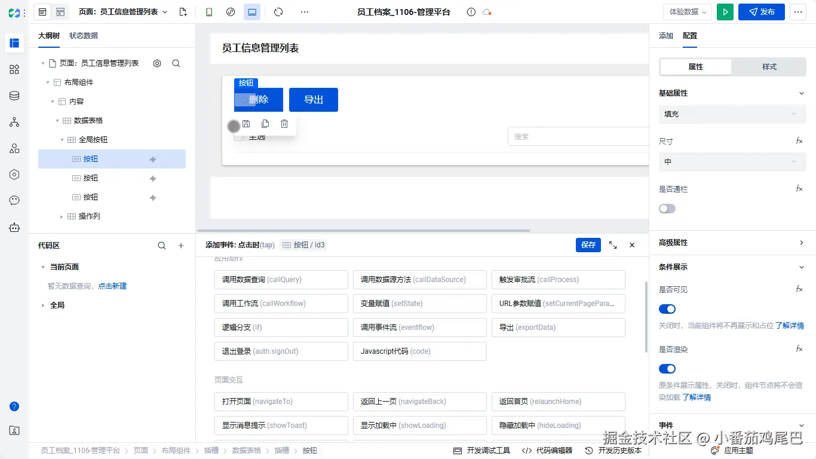Click the save icon on the button floating toolbar
Viewport: 816px width, 459px height.
coord(246,124)
